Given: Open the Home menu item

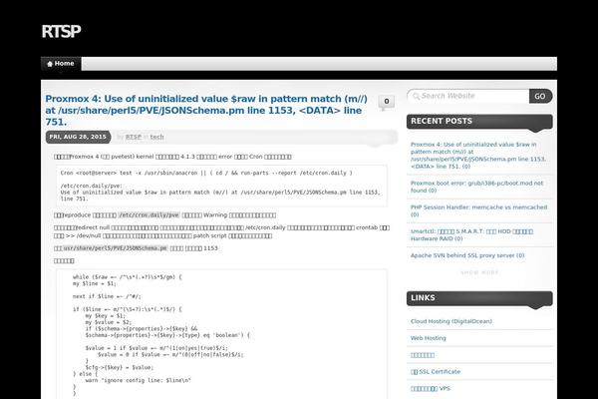Looking at the screenshot, I should [61, 64].
